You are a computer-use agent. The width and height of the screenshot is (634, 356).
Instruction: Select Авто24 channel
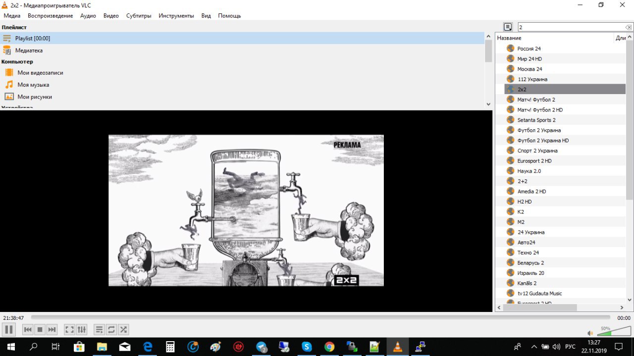click(x=526, y=242)
